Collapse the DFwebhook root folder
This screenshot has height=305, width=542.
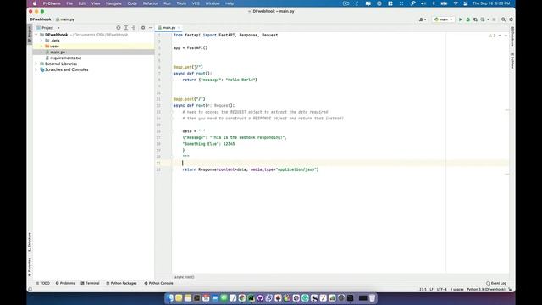[36, 35]
